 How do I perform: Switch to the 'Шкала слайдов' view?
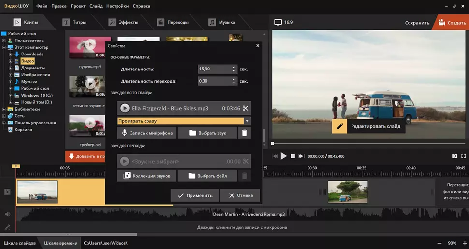pyautogui.click(x=20, y=243)
